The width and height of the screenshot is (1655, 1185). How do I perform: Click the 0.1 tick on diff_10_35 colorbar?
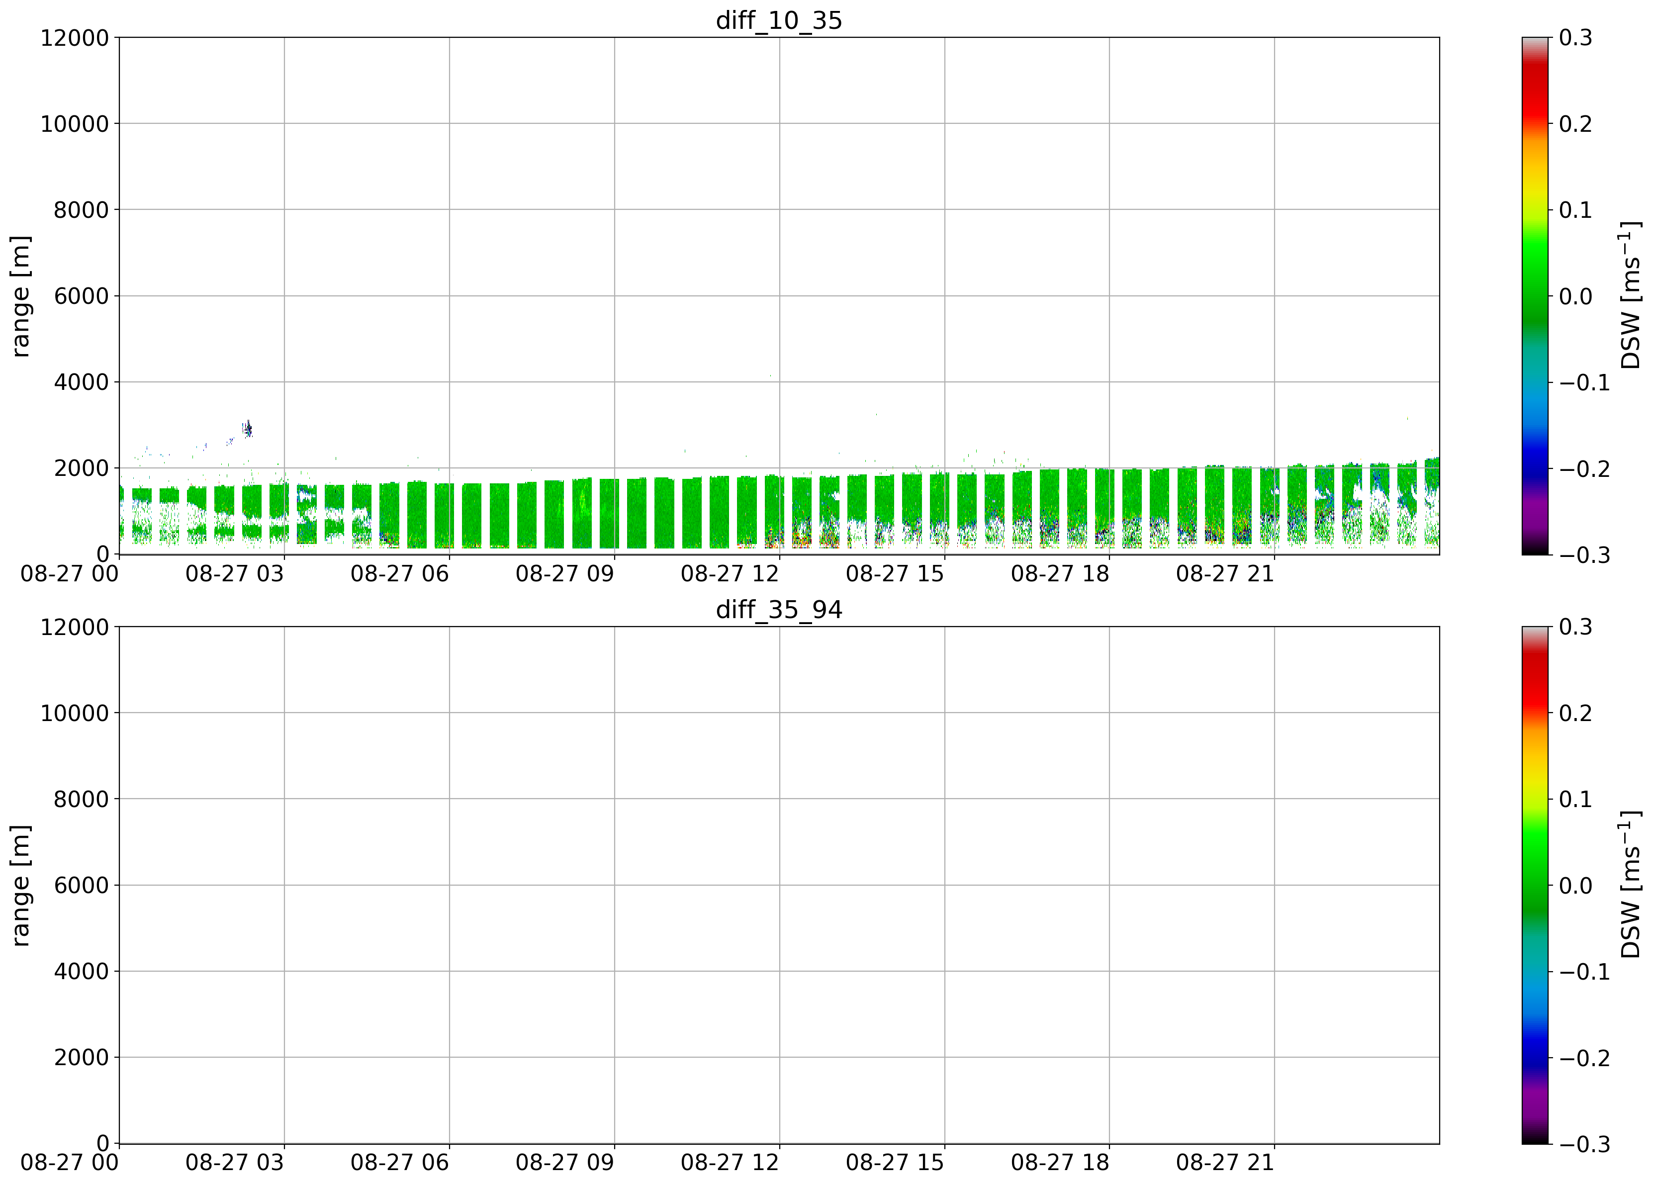pos(1575,210)
